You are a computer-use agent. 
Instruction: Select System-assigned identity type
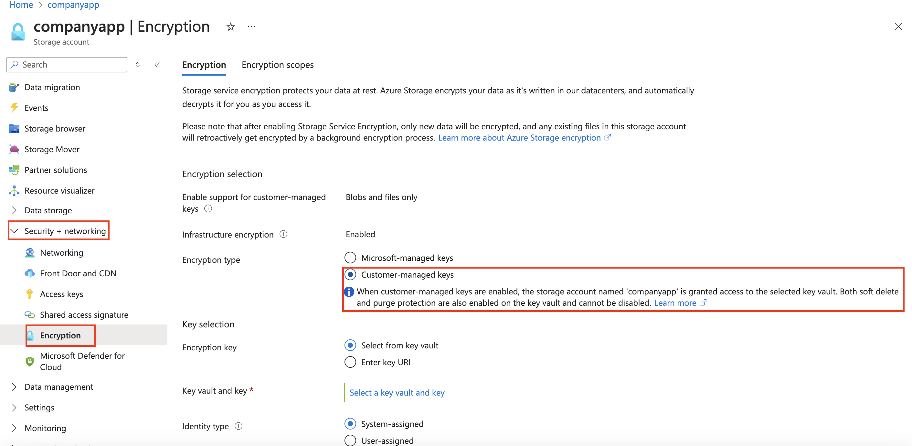(350, 424)
